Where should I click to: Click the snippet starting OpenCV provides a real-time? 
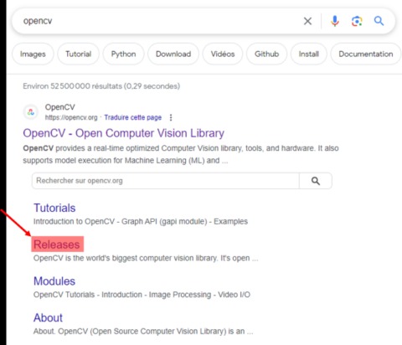[181, 154]
